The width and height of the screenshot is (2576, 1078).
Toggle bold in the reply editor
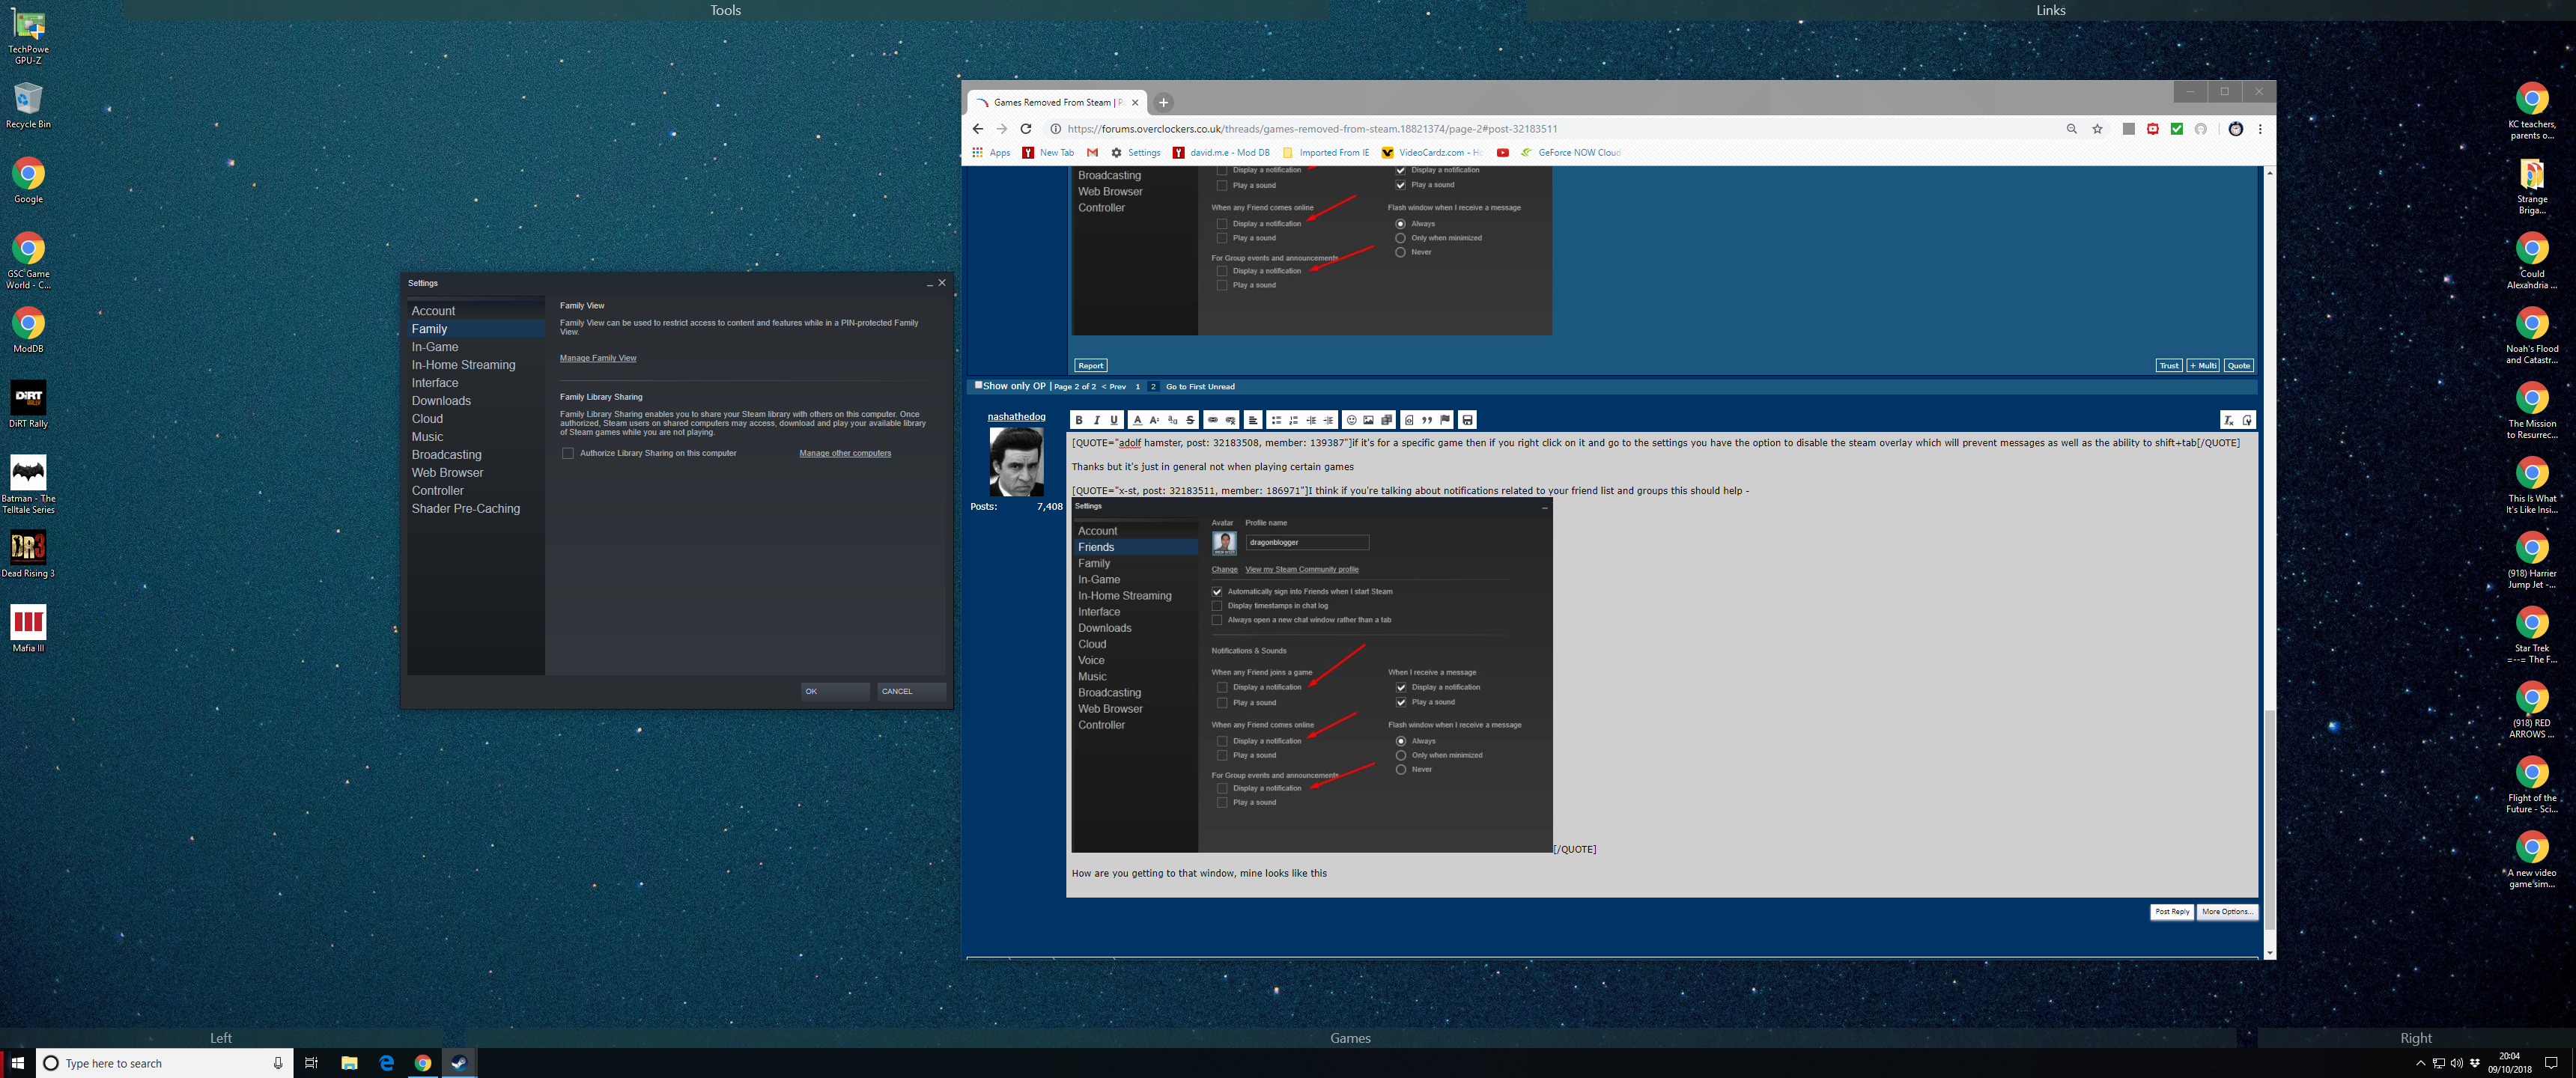tap(1079, 420)
